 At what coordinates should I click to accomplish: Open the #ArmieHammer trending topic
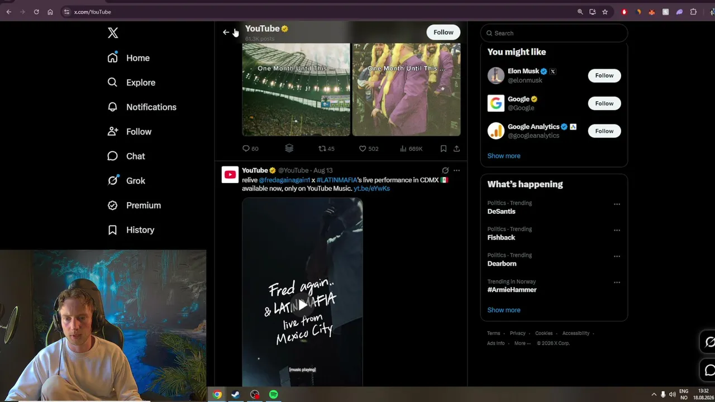[512, 290]
